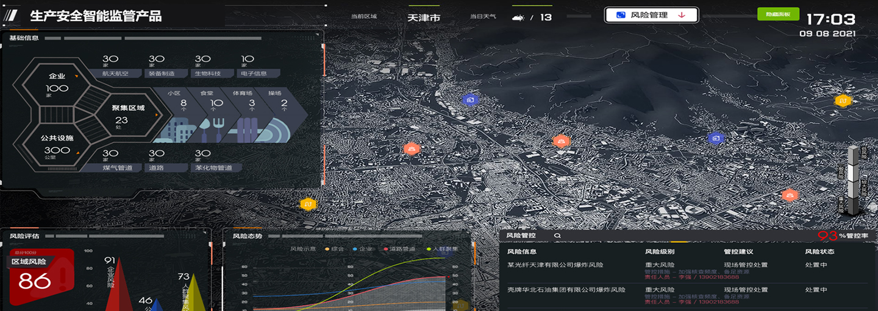Open the 风险管理 dropdown menu
The height and width of the screenshot is (311, 878).
click(x=651, y=15)
